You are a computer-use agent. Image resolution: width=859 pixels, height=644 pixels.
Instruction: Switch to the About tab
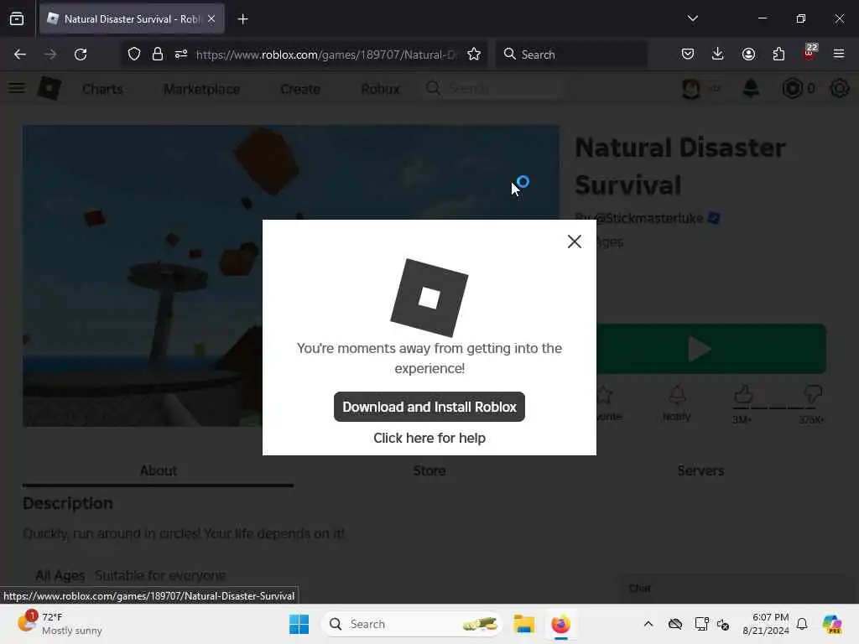(x=158, y=470)
